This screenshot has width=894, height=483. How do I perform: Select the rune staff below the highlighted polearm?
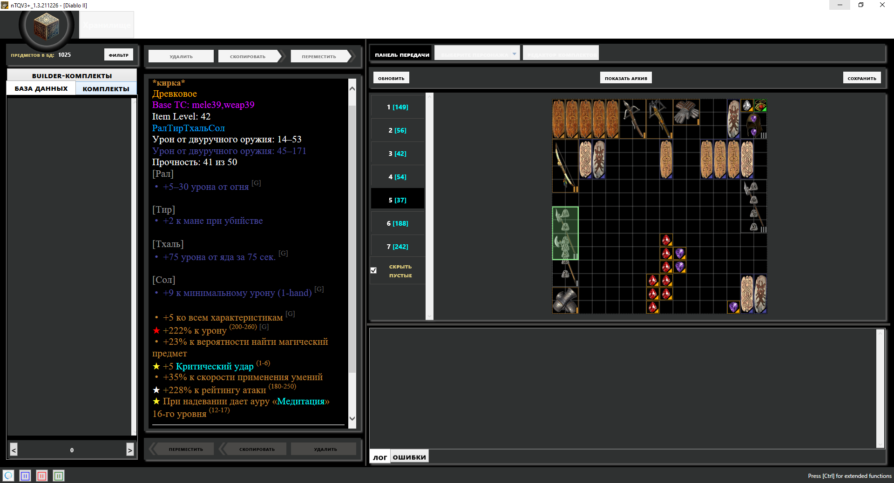(565, 273)
